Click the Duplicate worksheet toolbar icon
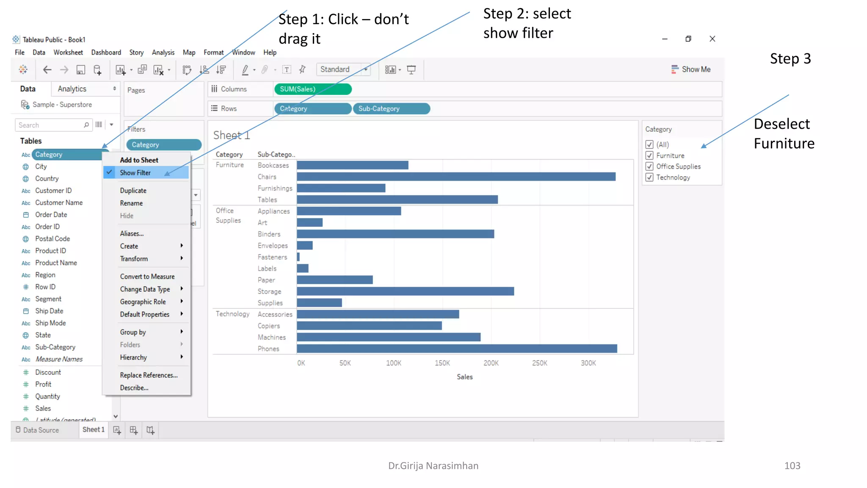The width and height of the screenshot is (867, 488). click(x=142, y=70)
